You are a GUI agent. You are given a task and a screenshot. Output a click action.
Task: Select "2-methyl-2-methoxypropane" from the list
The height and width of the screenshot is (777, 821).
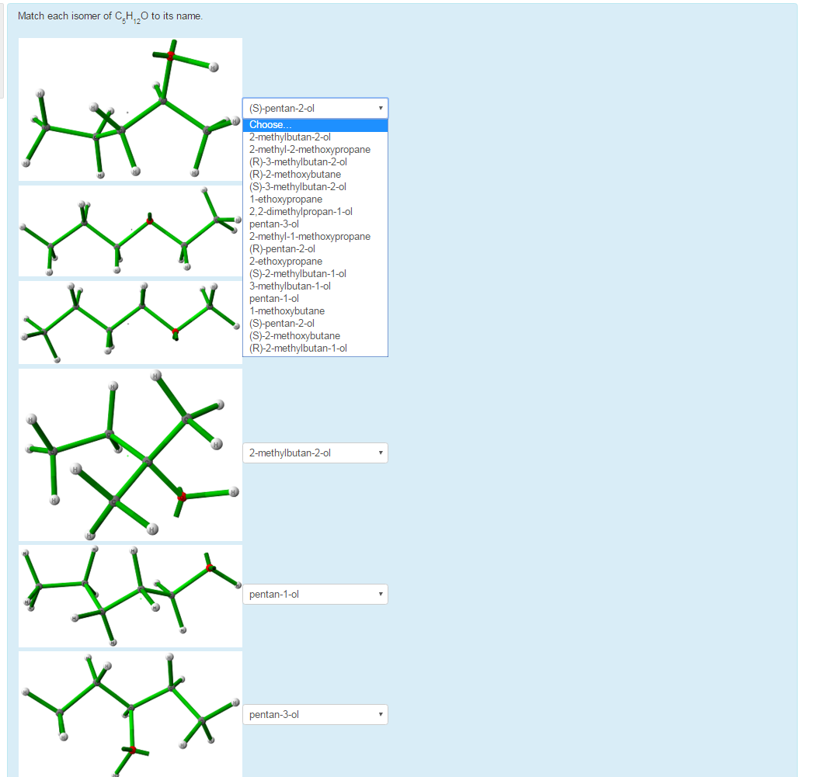tap(308, 149)
